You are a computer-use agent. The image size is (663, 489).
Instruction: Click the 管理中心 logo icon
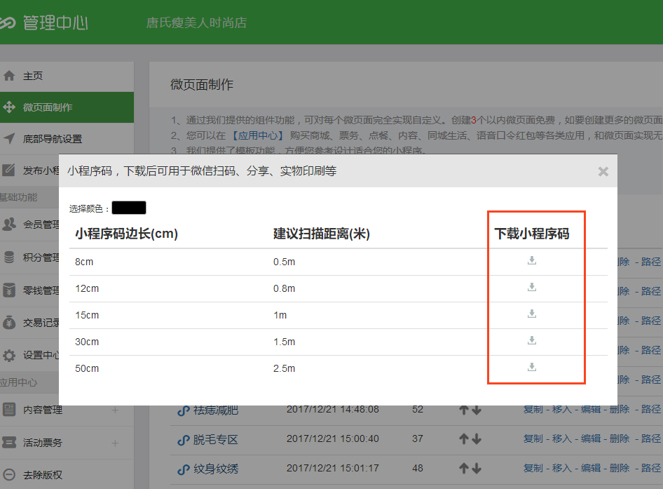tap(7, 22)
